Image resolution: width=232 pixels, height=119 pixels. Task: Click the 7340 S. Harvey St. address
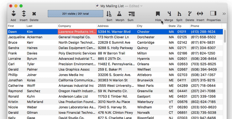[x=113, y=107]
